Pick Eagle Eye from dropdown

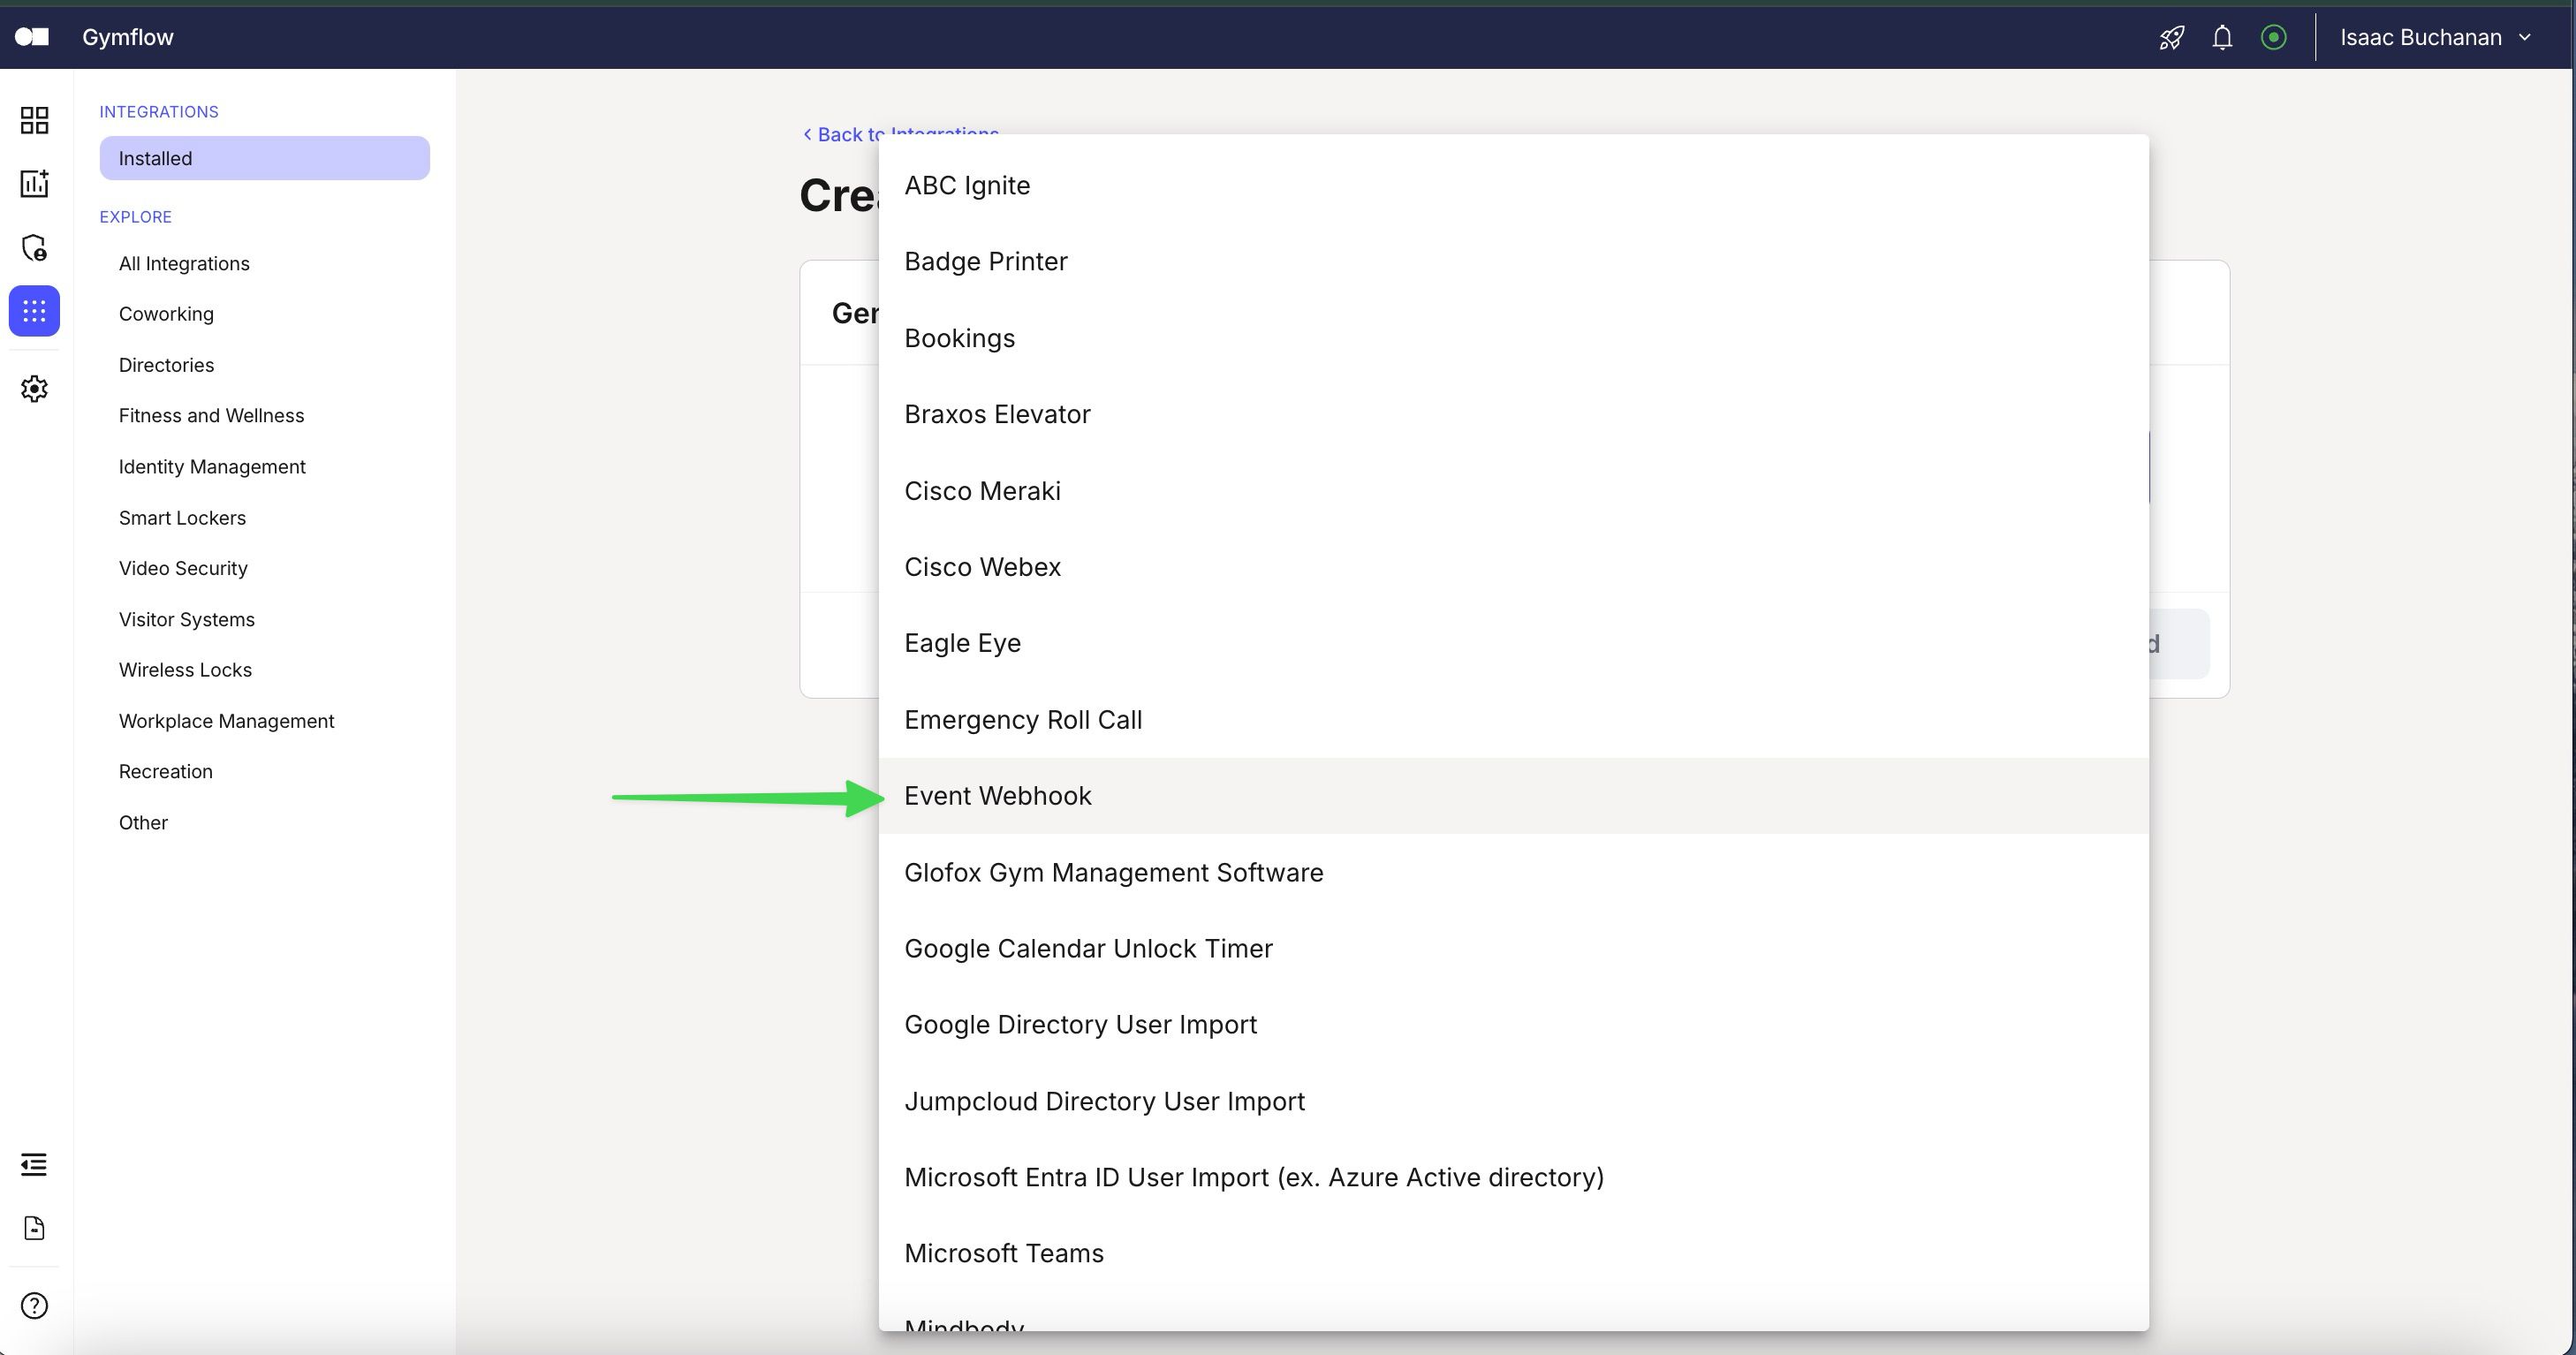click(x=1513, y=643)
